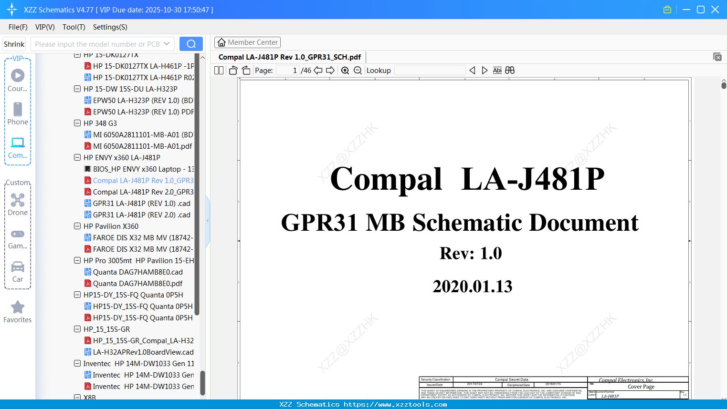Open EPW50 LA-H323P (REV 1.0) PDF
This screenshot has width=727, height=409.
pos(139,112)
